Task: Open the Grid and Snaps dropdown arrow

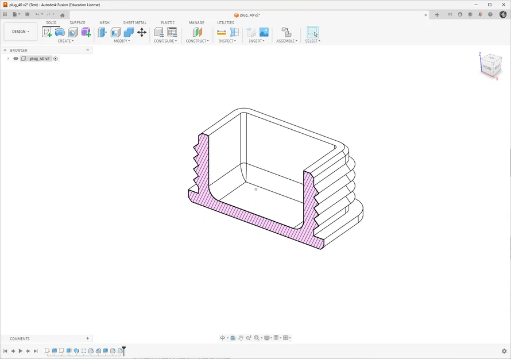Action: (280, 338)
